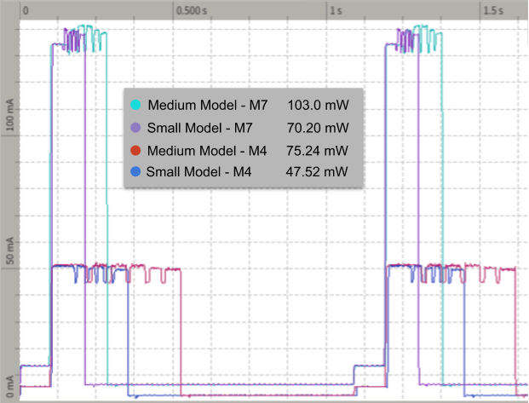The image size is (529, 403).
Task: Click the 0.500 s mark on time ruler
Action: tap(193, 11)
